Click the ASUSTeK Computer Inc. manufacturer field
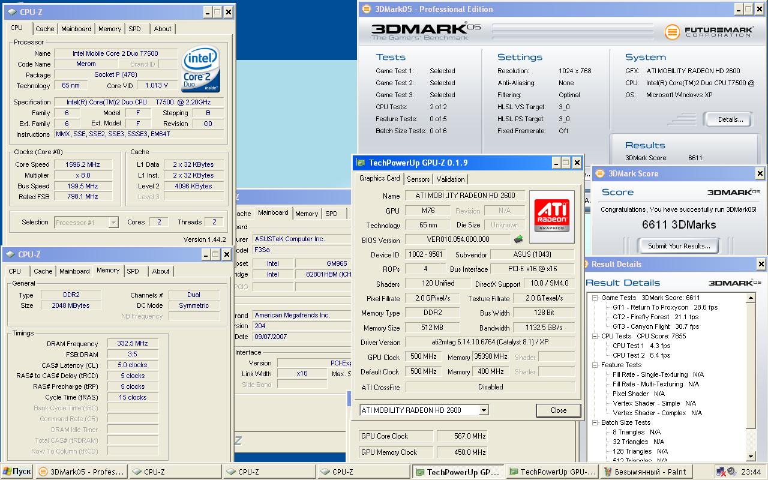768x480 pixels. [302, 239]
